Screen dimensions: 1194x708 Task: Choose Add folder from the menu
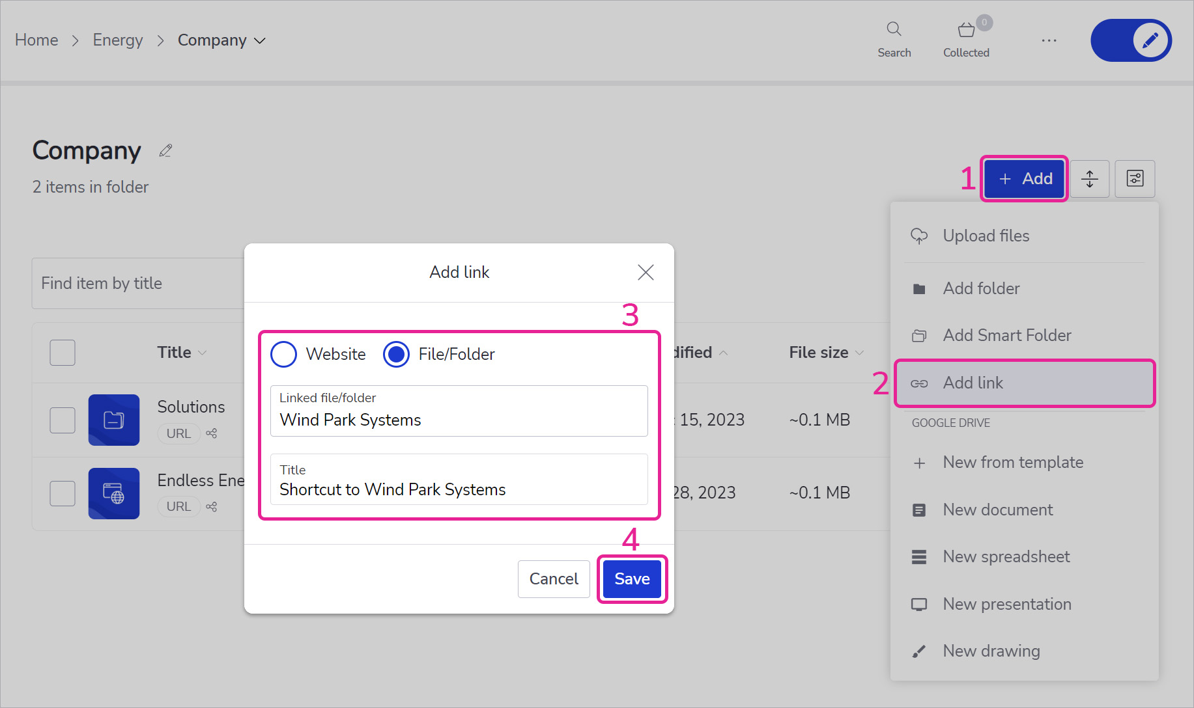tap(1024, 288)
